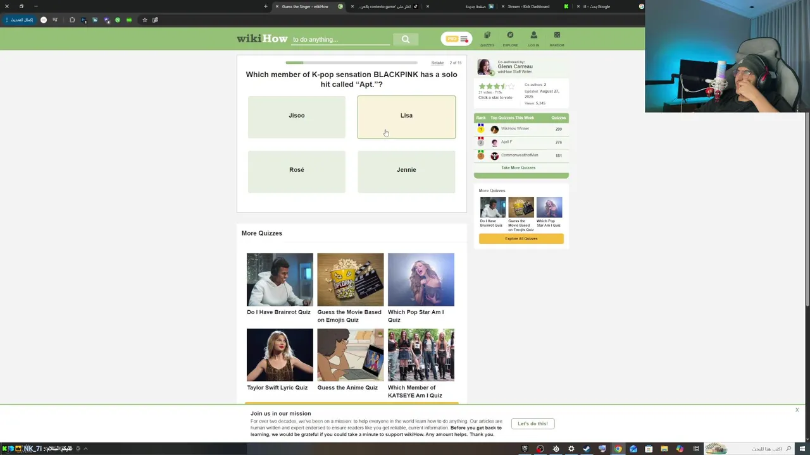The image size is (810, 455).
Task: Open the CommonwealthofMan leaderboard entry
Action: (x=521, y=155)
